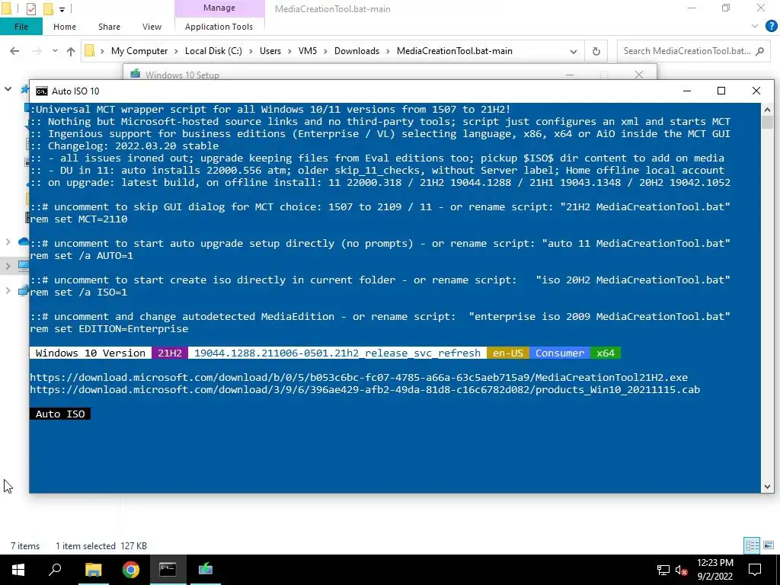Select the Application Tools tab
The width and height of the screenshot is (780, 585).
[x=219, y=27]
